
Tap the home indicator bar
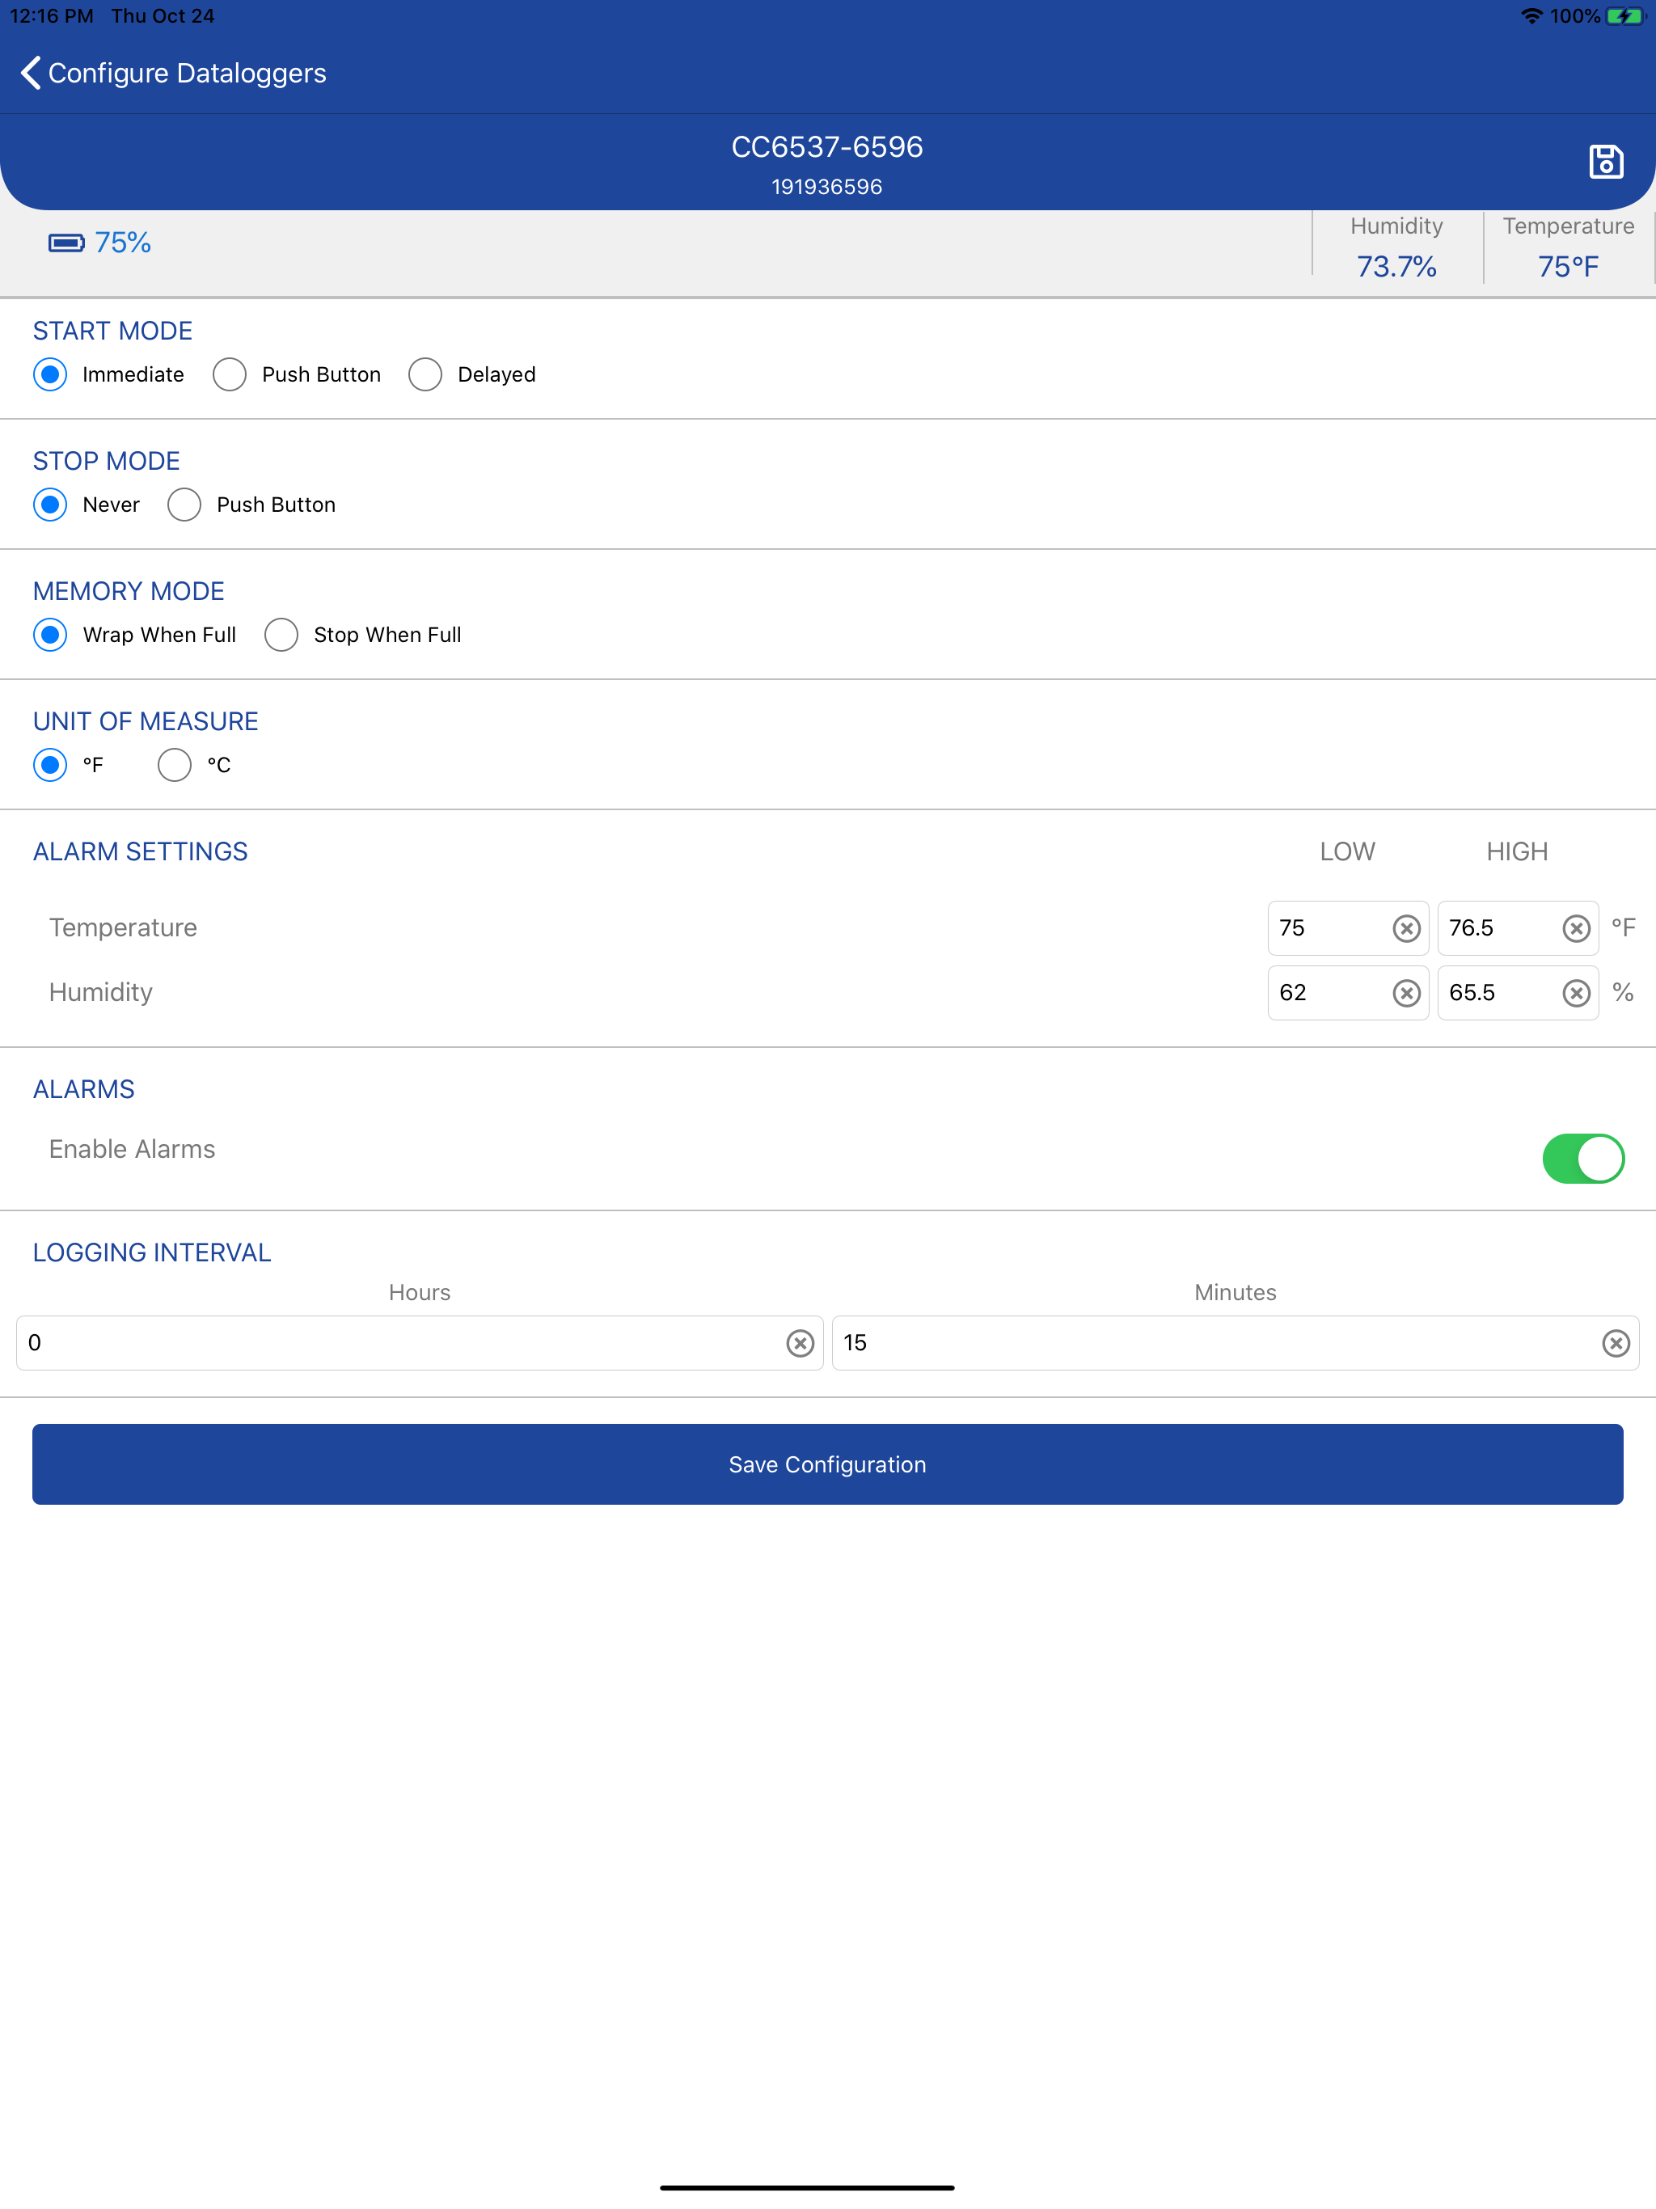pos(807,2188)
